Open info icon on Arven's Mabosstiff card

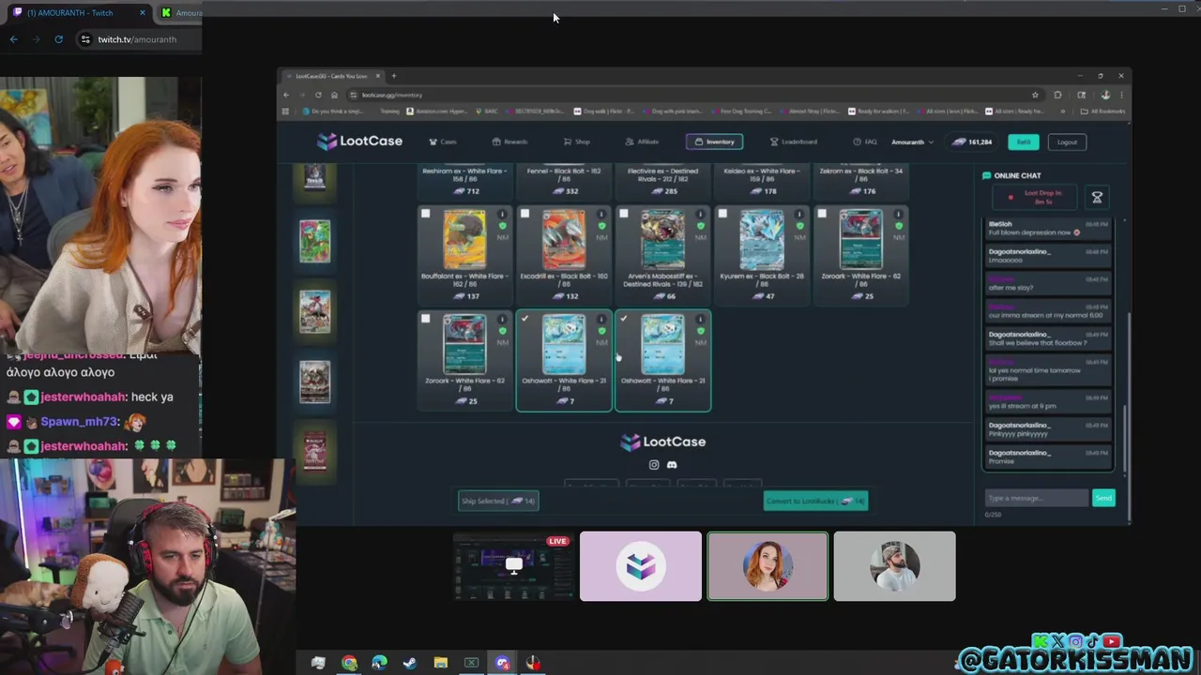(x=700, y=214)
